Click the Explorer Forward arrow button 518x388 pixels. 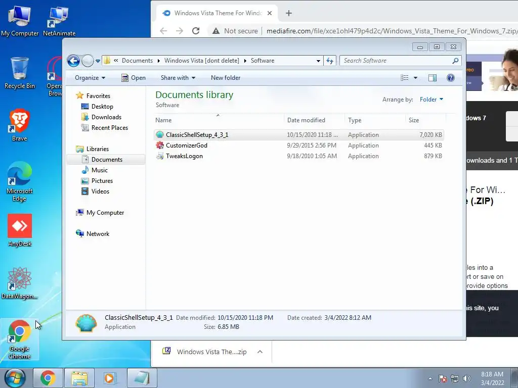coord(88,61)
